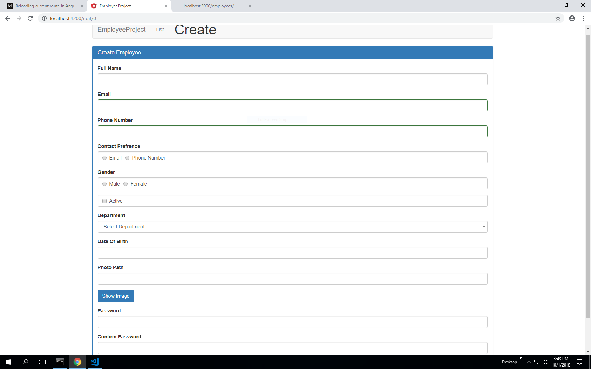Open the volume control in the system tray
This screenshot has height=369, width=591.
point(545,362)
